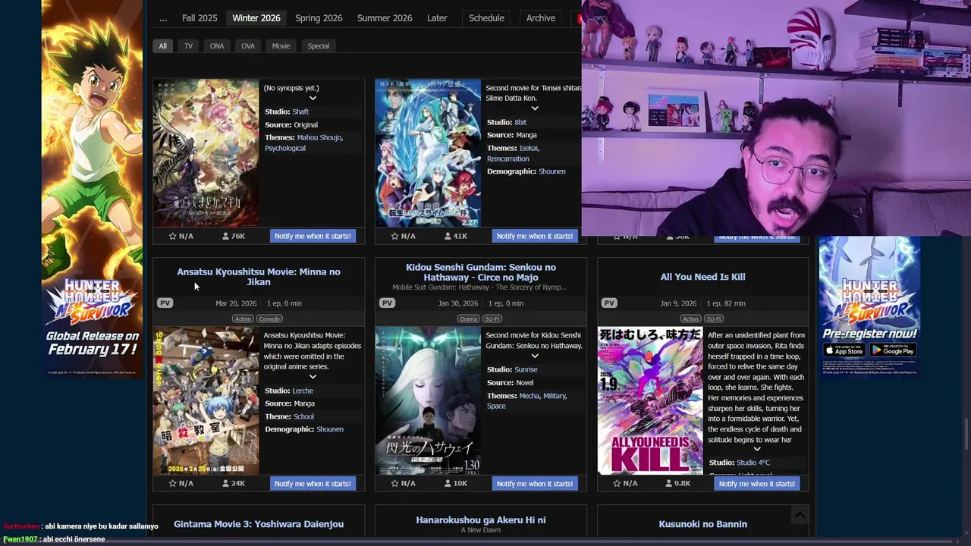
Task: Open the App Store badge in the Hunter ad
Action: pos(844,350)
